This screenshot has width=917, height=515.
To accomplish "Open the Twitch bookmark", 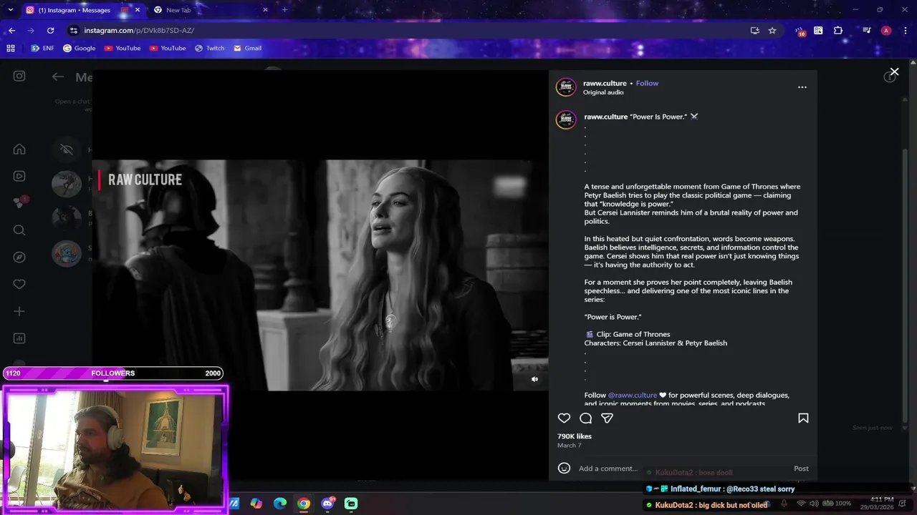I will (209, 48).
